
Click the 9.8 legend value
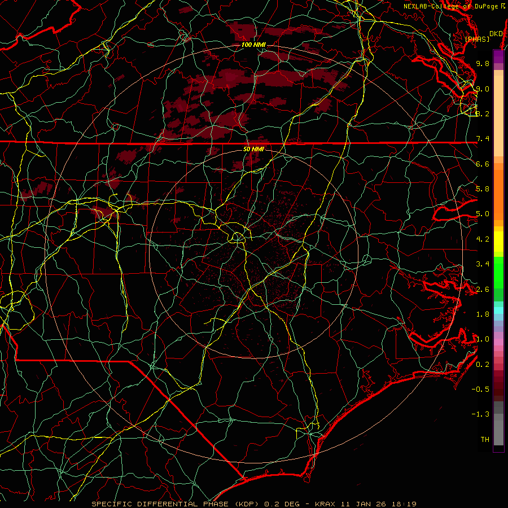tap(483, 63)
